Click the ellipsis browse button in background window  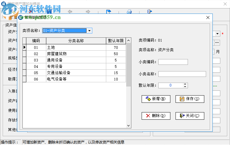217,43
